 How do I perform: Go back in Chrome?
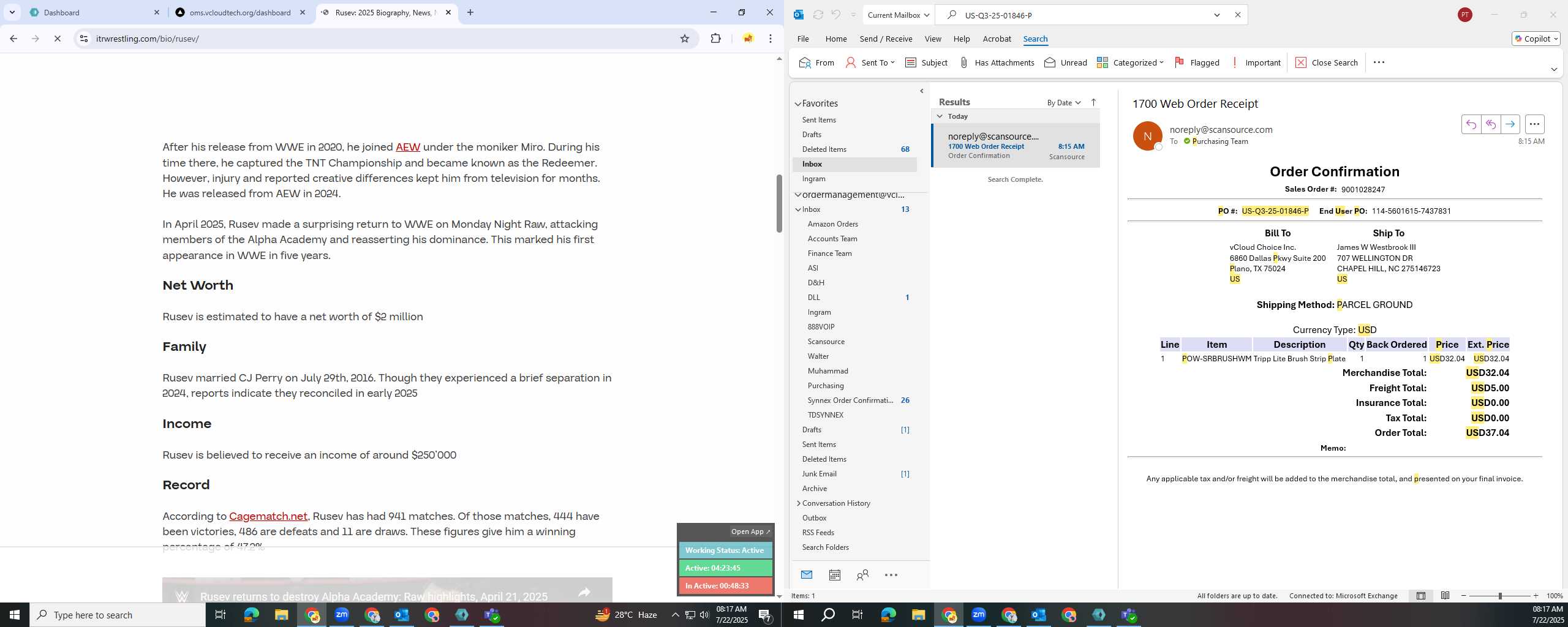[13, 39]
